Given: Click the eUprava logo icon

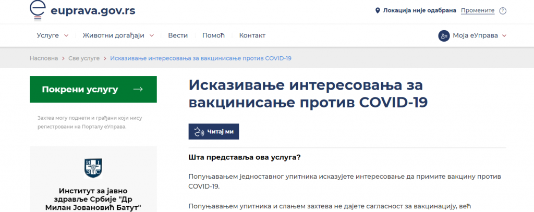Looking at the screenshot, I should coord(38,10).
